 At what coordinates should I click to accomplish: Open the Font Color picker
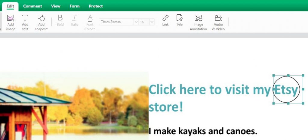click(x=90, y=22)
